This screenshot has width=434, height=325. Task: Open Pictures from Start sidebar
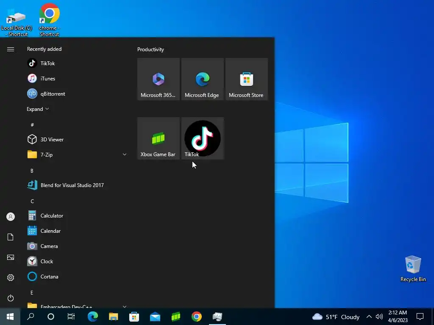(x=11, y=257)
